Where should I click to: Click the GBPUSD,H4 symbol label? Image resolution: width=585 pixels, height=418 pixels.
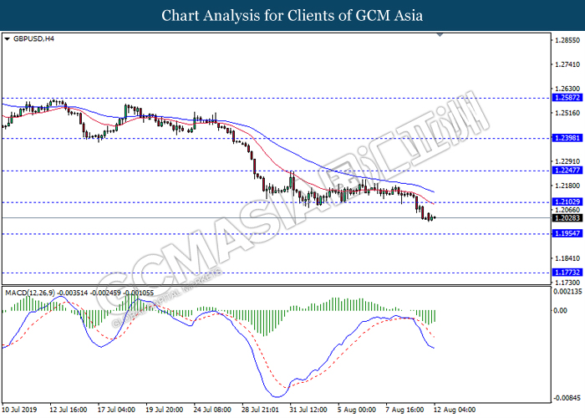pyautogui.click(x=33, y=38)
